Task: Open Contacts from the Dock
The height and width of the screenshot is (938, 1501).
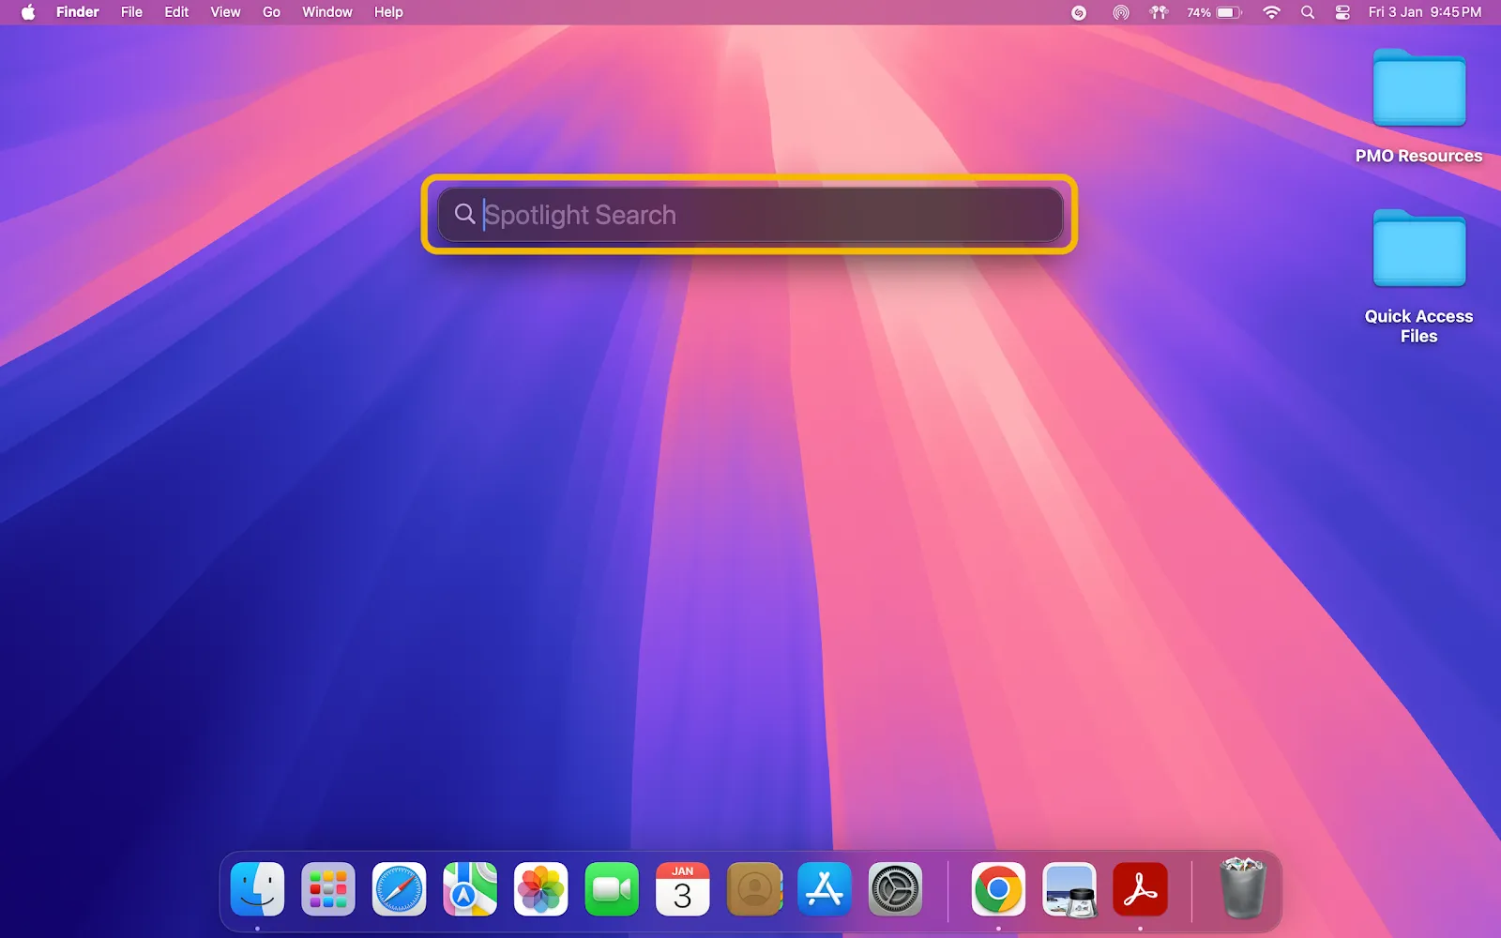Action: [753, 889]
